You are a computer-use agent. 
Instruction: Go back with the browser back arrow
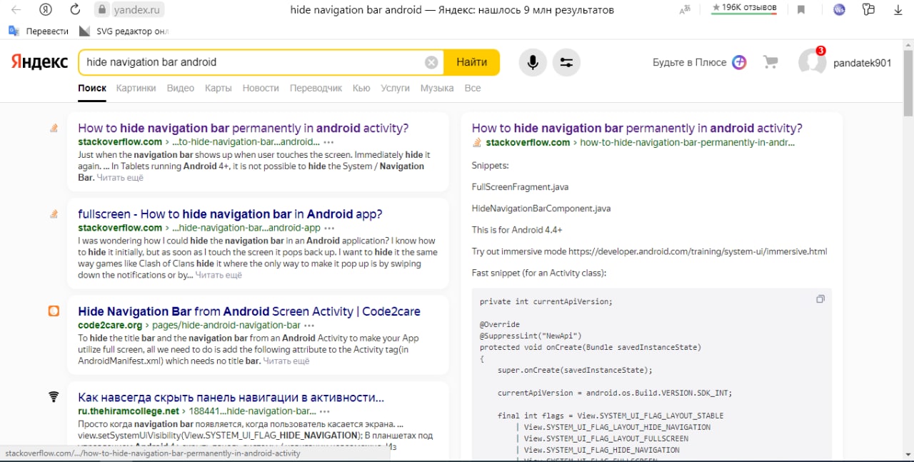16,10
